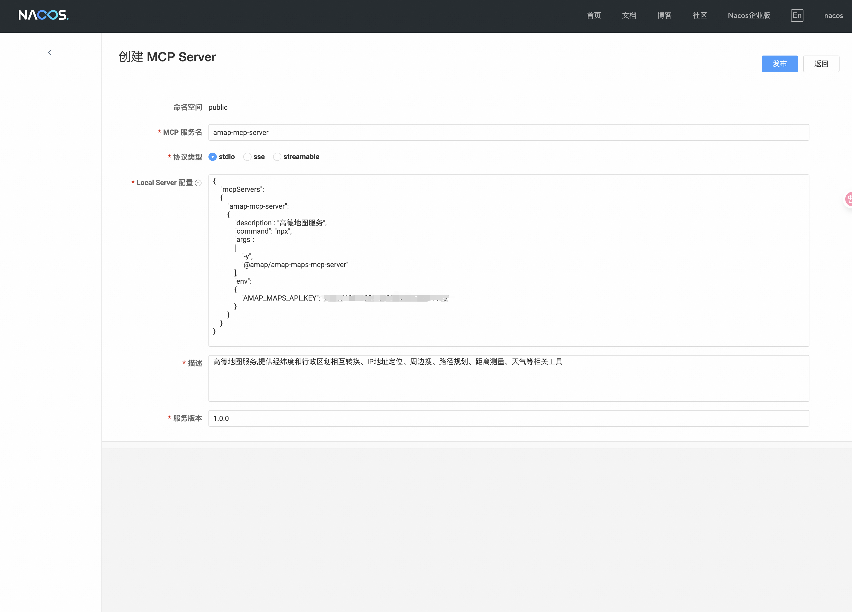Image resolution: width=852 pixels, height=612 pixels.
Task: Go to Nacos企业版
Action: pyautogui.click(x=749, y=15)
